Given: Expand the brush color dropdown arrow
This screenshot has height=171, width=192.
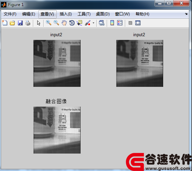Looking at the screenshot, I should [x=93, y=23].
